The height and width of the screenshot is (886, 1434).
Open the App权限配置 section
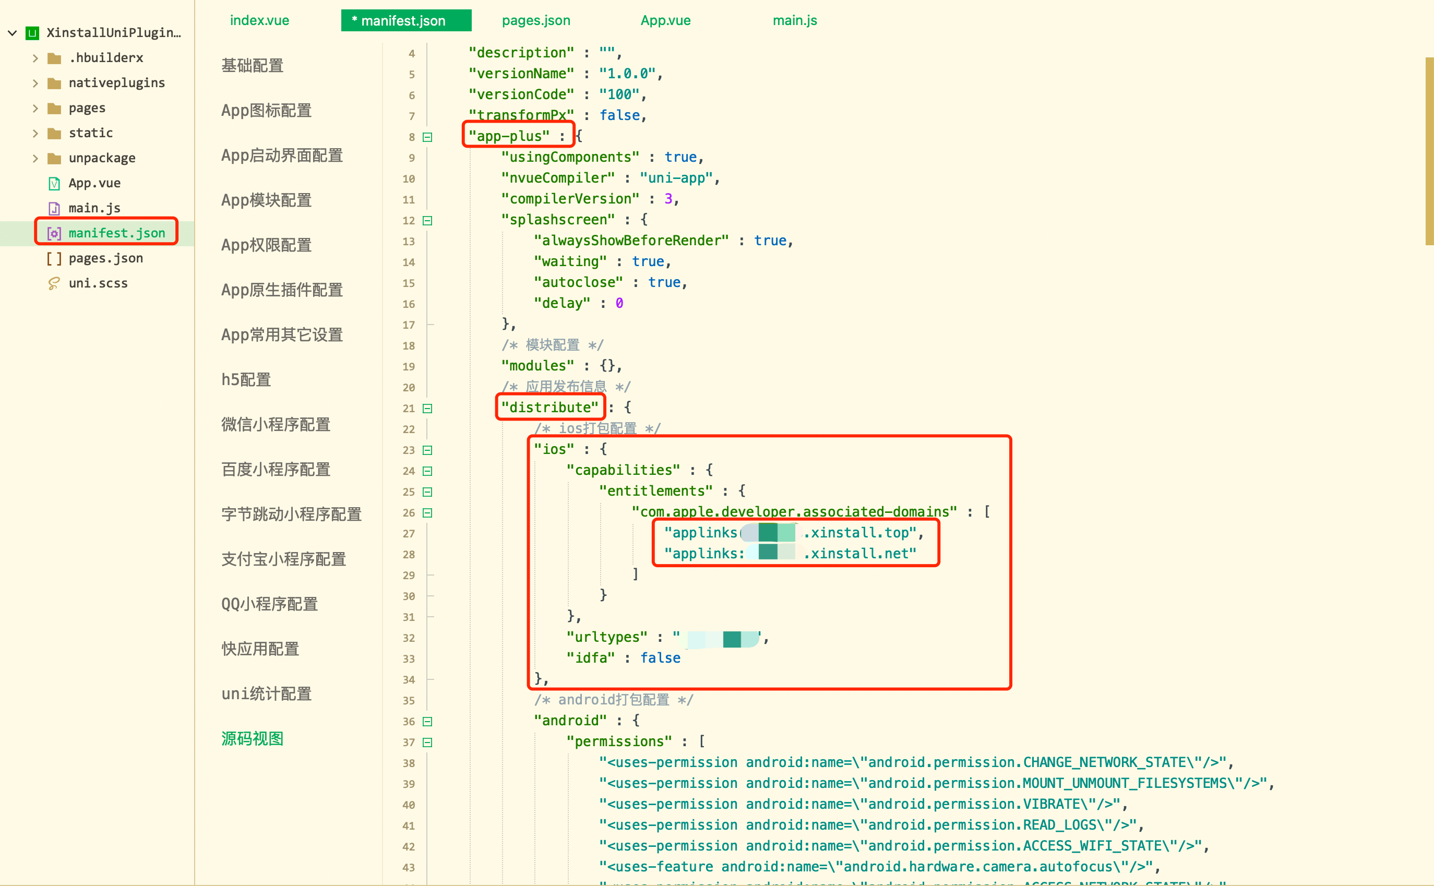266,245
